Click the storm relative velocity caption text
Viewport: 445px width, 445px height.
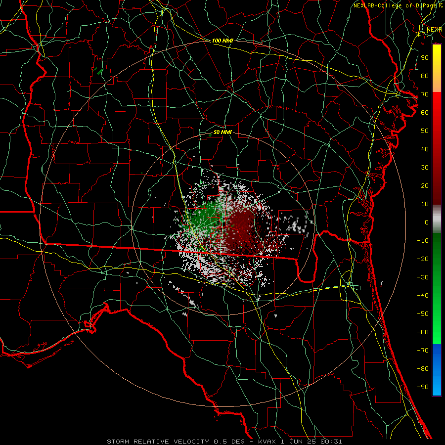[224, 442]
